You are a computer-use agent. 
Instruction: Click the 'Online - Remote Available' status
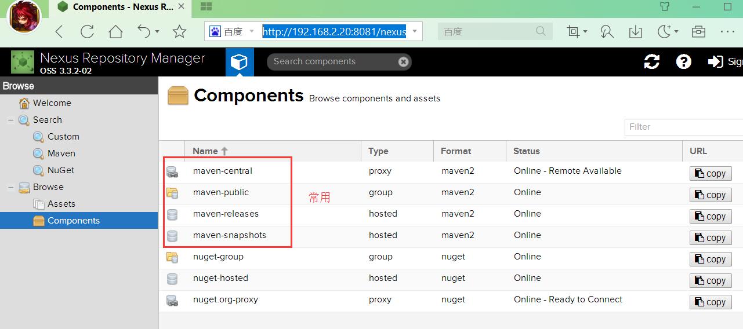tap(567, 171)
